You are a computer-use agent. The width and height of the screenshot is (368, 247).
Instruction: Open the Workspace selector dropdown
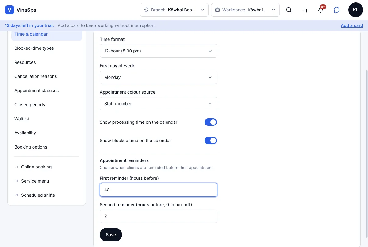[245, 10]
